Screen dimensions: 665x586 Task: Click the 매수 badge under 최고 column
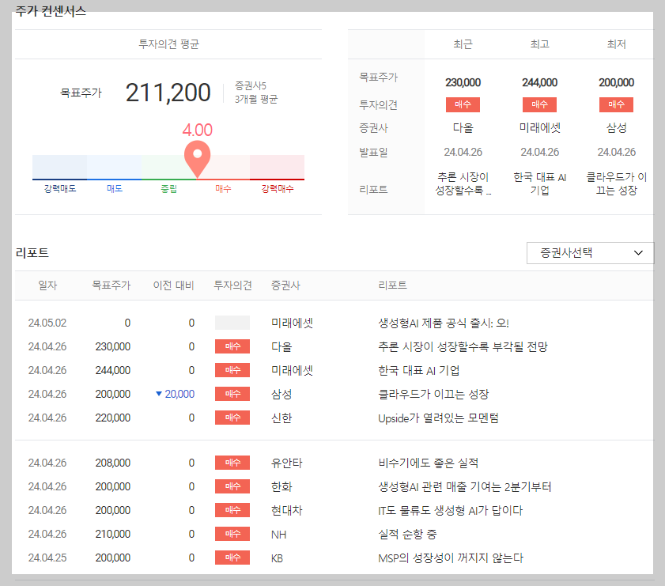pyautogui.click(x=539, y=104)
